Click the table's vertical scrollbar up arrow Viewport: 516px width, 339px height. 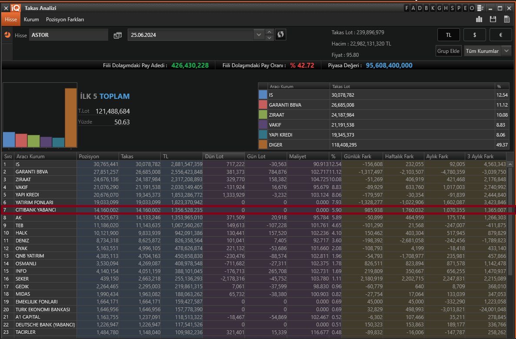tap(510, 164)
